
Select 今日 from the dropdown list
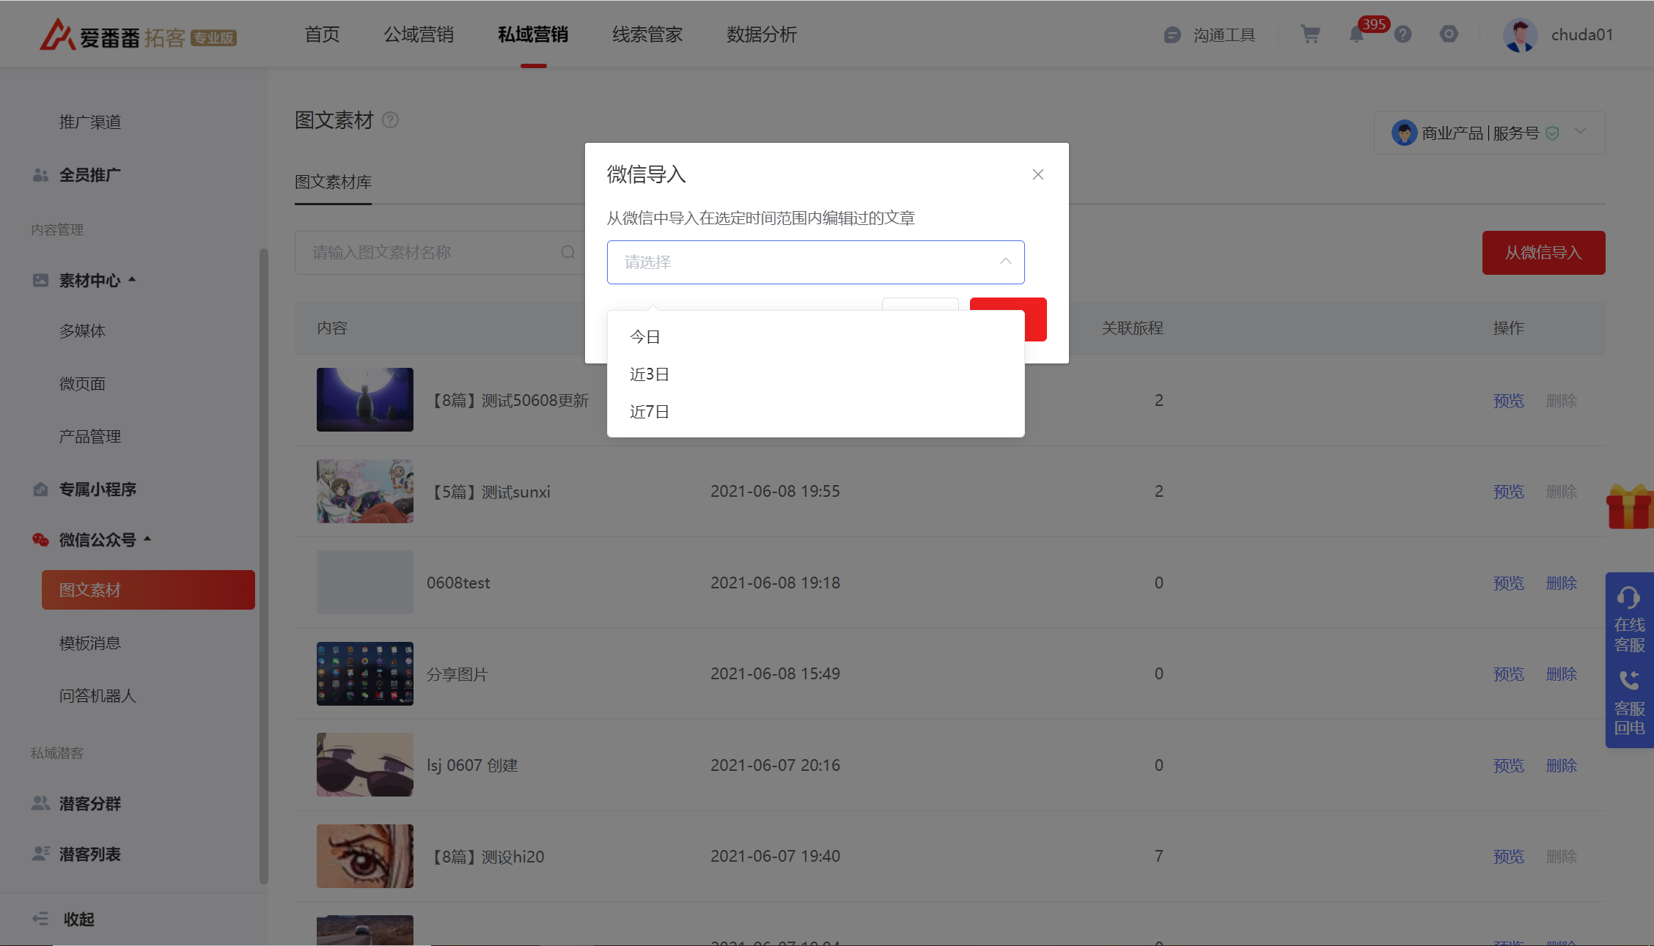coord(815,337)
